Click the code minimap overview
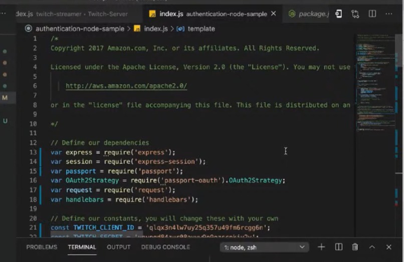 tap(375, 83)
